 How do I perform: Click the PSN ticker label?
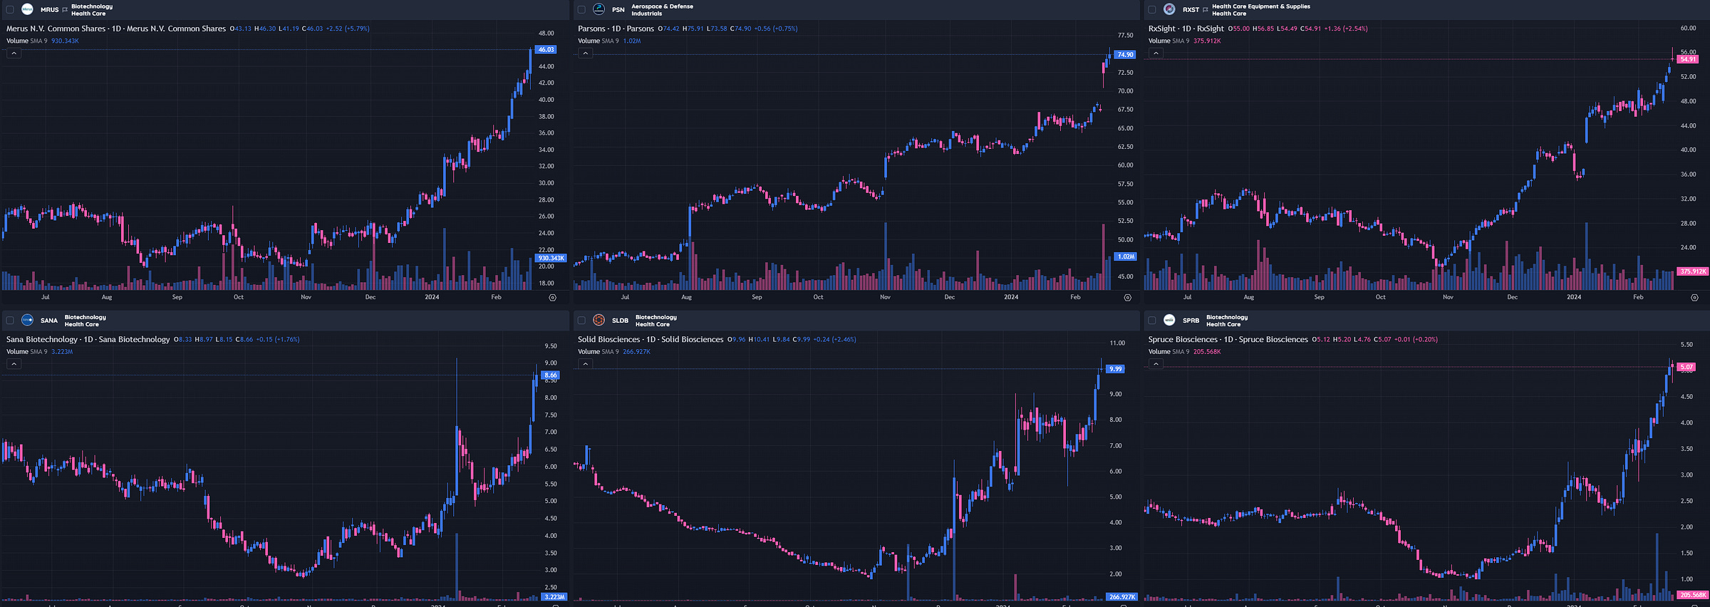[x=618, y=10]
